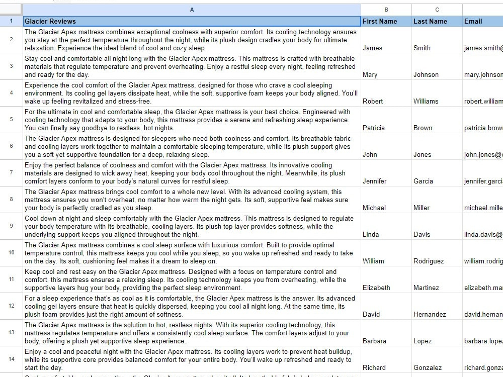This screenshot has height=377, width=503.
Task: Click the last name cell 'Martinez'
Action: tap(437, 279)
